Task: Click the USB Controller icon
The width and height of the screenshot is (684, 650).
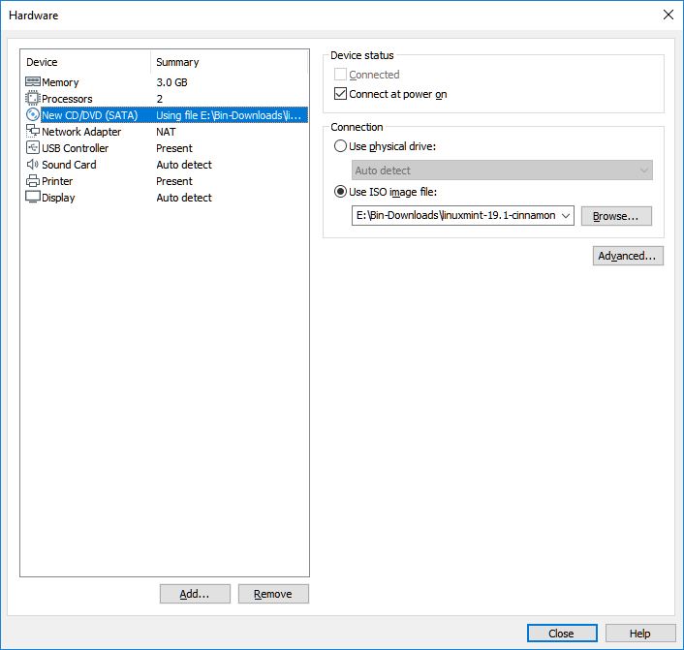Action: (x=33, y=147)
